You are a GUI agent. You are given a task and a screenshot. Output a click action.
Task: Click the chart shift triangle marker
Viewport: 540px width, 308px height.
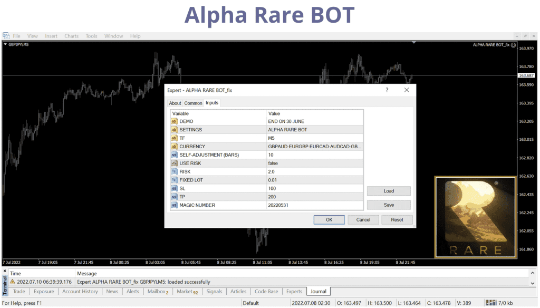413,42
